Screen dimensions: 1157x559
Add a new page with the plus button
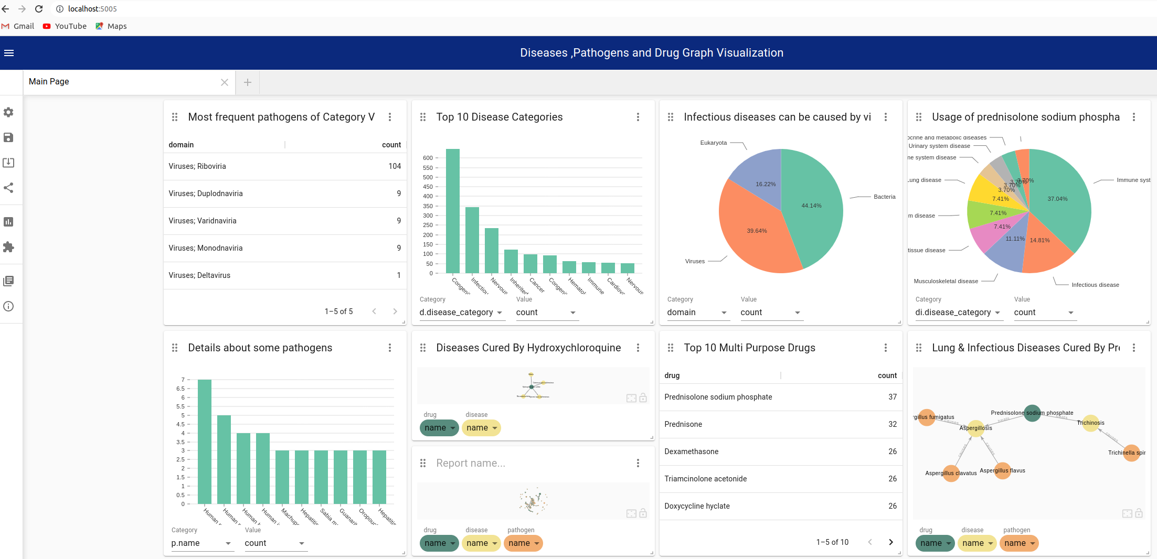click(247, 82)
